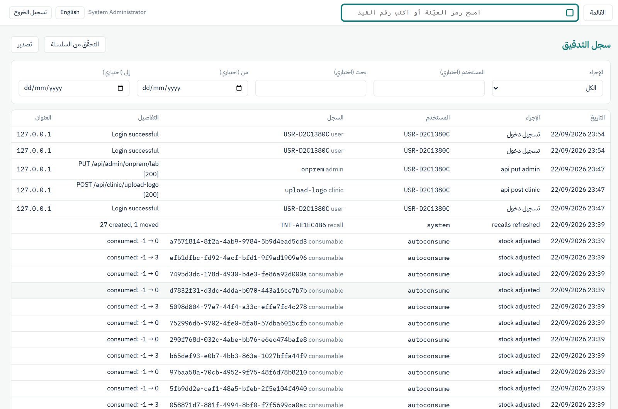The height and width of the screenshot is (409, 618).
Task: Click the 'upload-logo clinic' record cell
Action: (x=314, y=190)
